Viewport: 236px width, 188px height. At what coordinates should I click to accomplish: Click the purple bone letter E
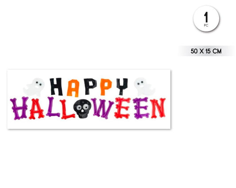click(x=141, y=108)
